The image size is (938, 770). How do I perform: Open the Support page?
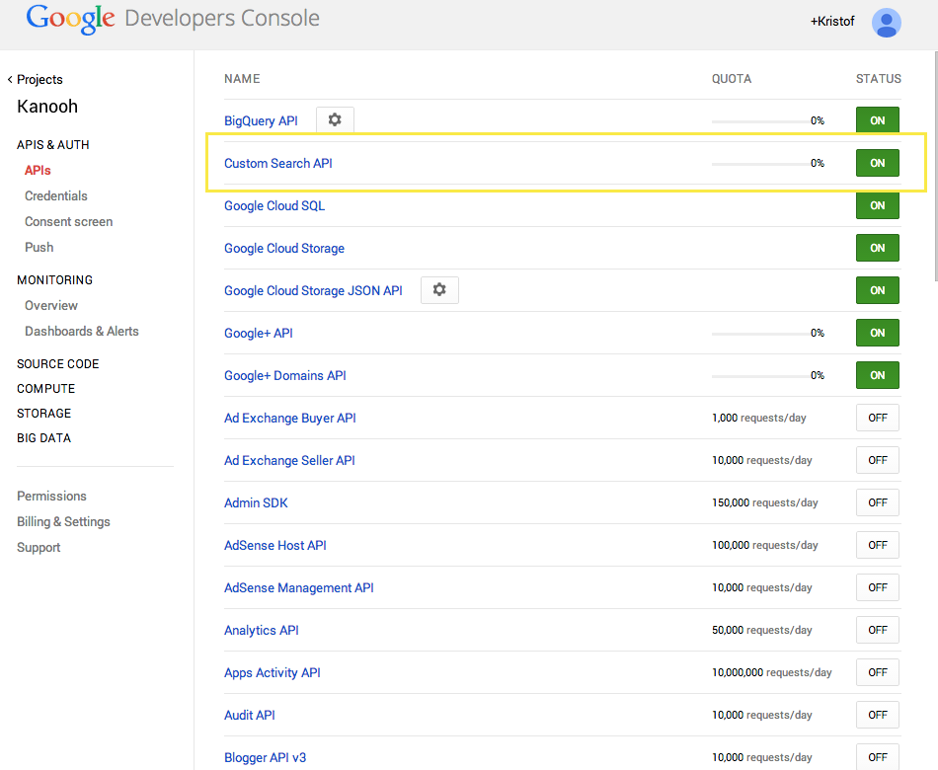(39, 548)
